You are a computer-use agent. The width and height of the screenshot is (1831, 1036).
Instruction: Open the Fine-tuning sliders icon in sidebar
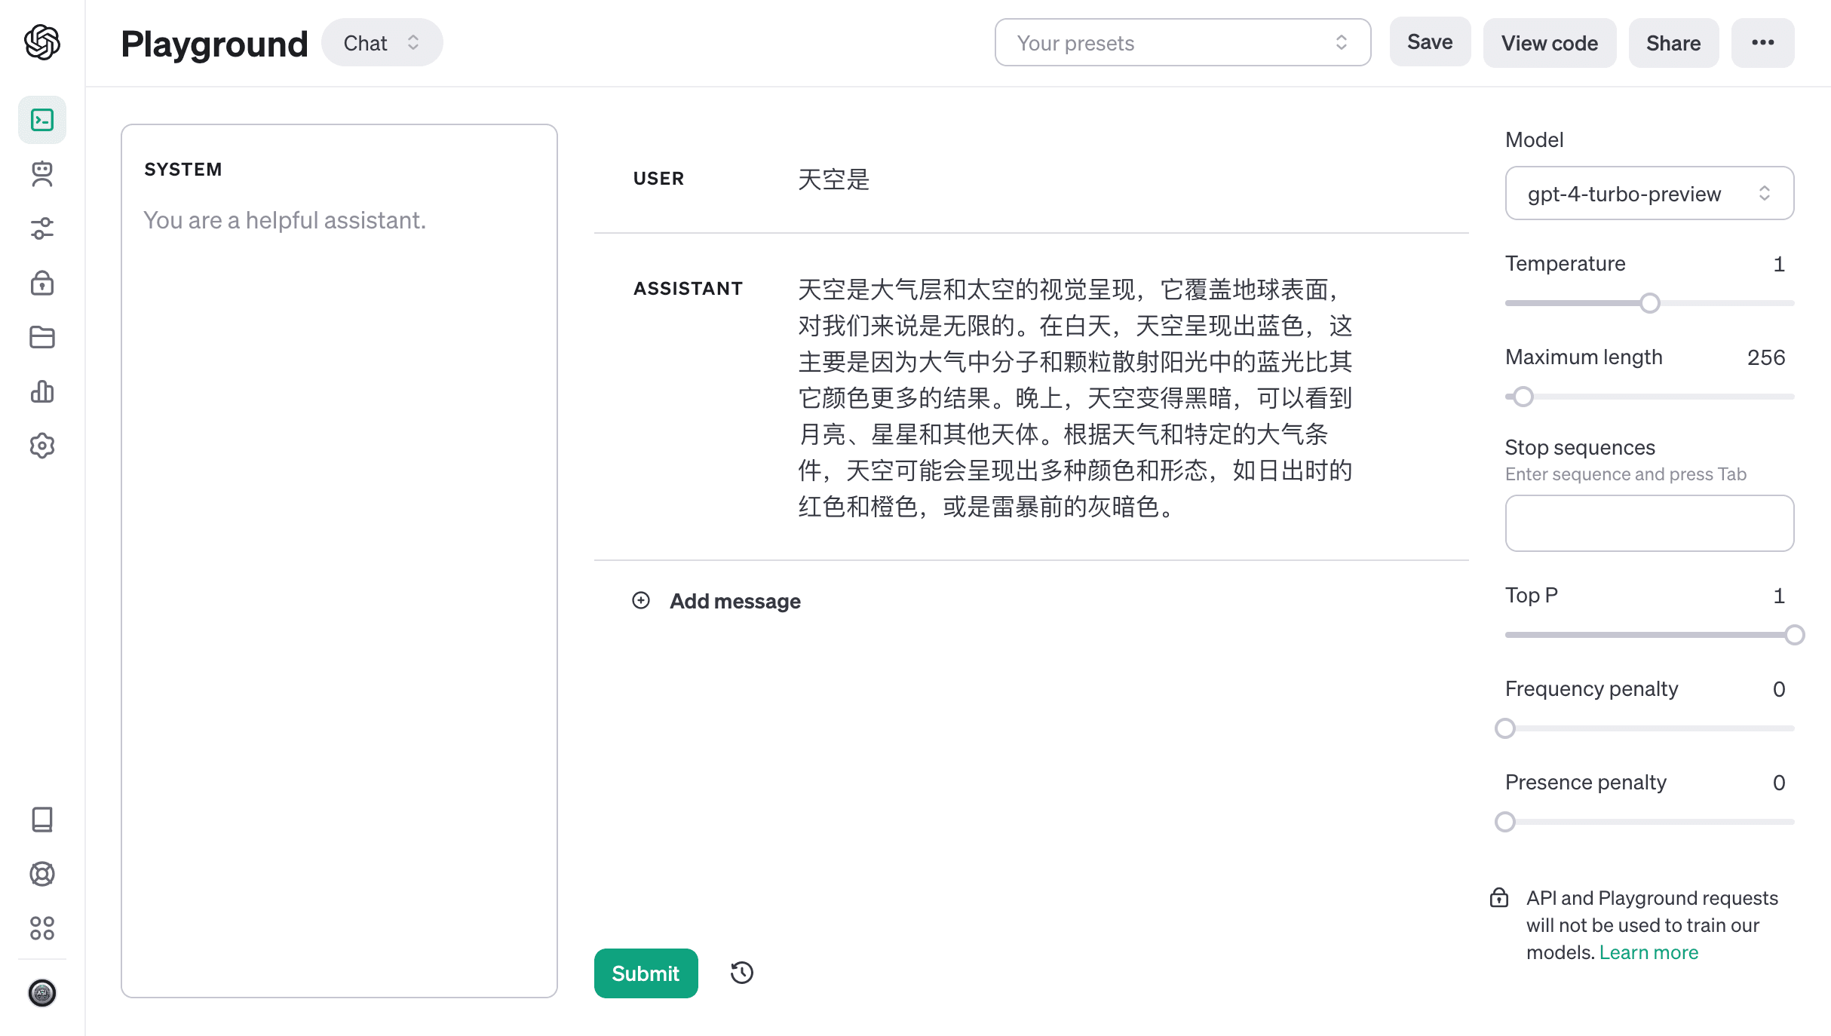click(42, 228)
